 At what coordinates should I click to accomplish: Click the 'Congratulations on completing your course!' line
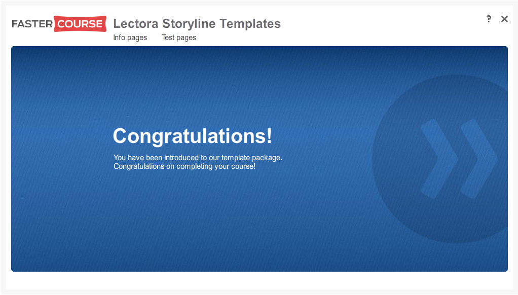point(184,166)
